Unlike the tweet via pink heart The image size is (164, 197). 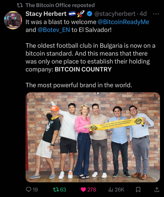click(x=83, y=190)
